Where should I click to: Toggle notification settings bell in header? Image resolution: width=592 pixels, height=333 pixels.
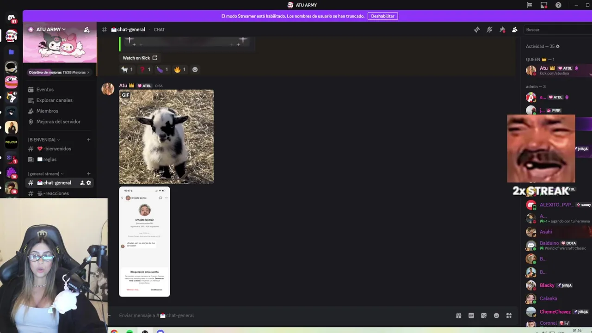click(489, 30)
